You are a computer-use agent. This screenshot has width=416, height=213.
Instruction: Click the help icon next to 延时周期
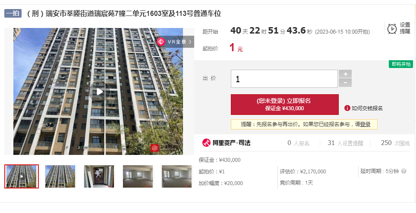(404, 171)
